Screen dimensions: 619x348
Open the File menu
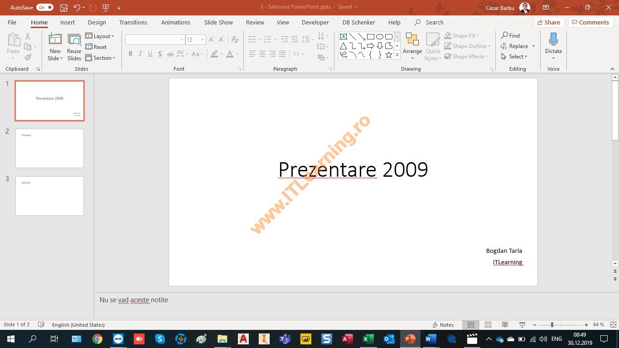12,22
